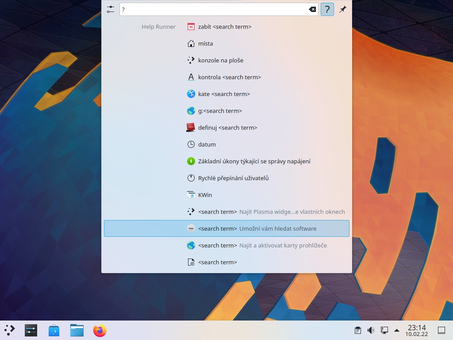
Task: Select 'kontrola <search term>' entry
Action: coord(230,77)
